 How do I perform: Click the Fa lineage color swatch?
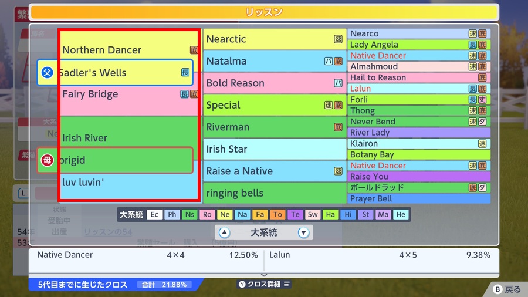260,214
